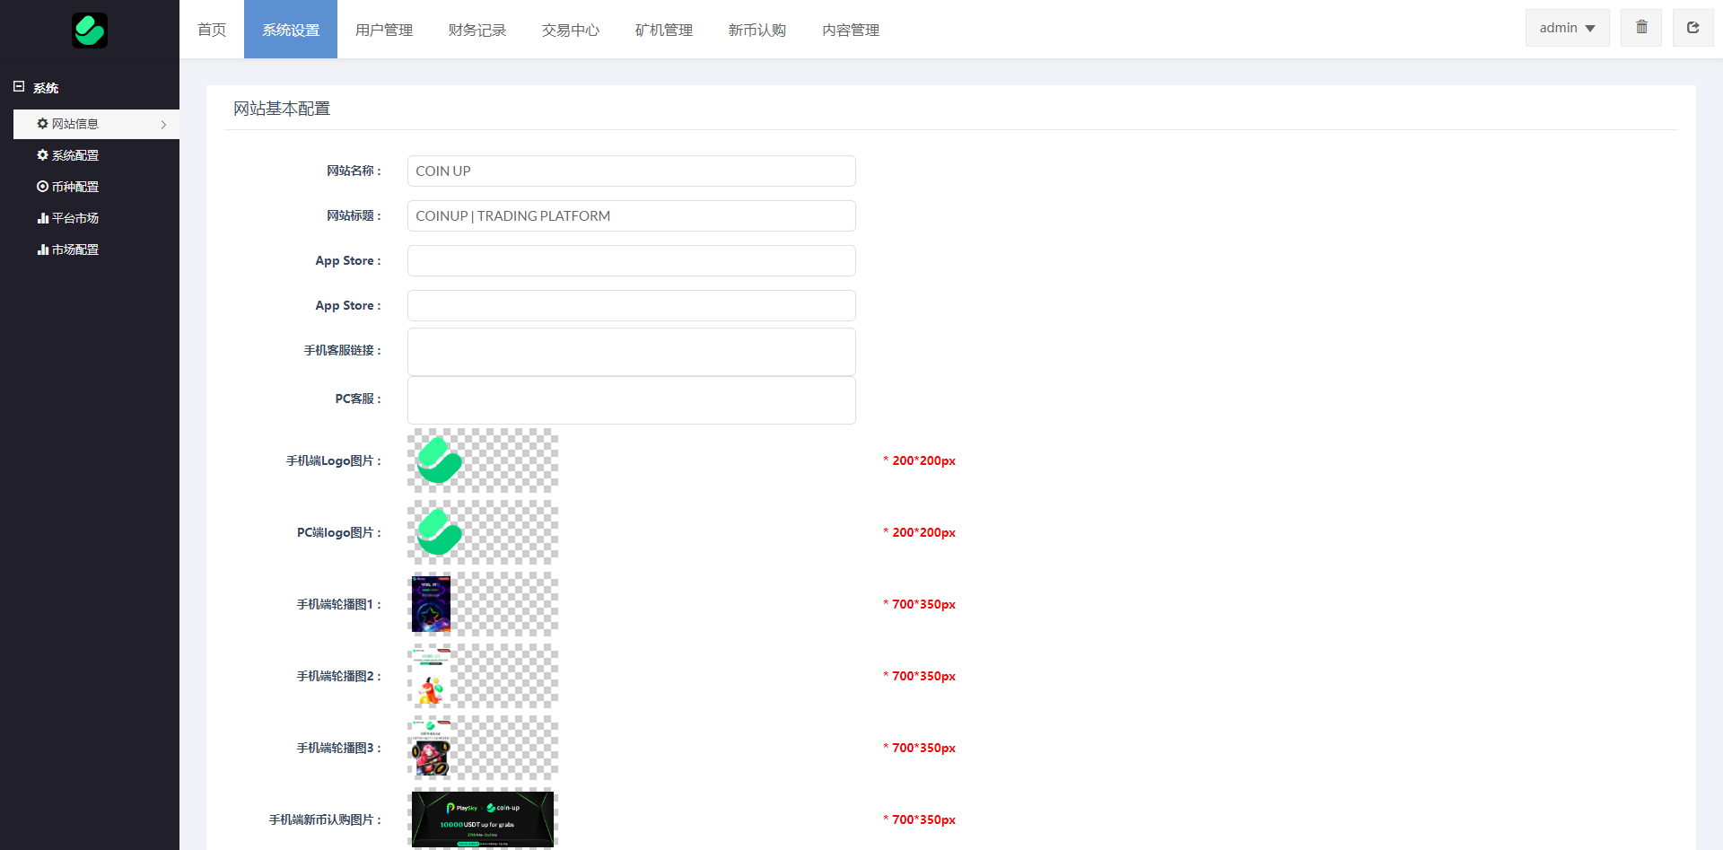Viewport: 1723px width, 850px height.
Task: Open 市场配置 in the sidebar
Action: 68,250
